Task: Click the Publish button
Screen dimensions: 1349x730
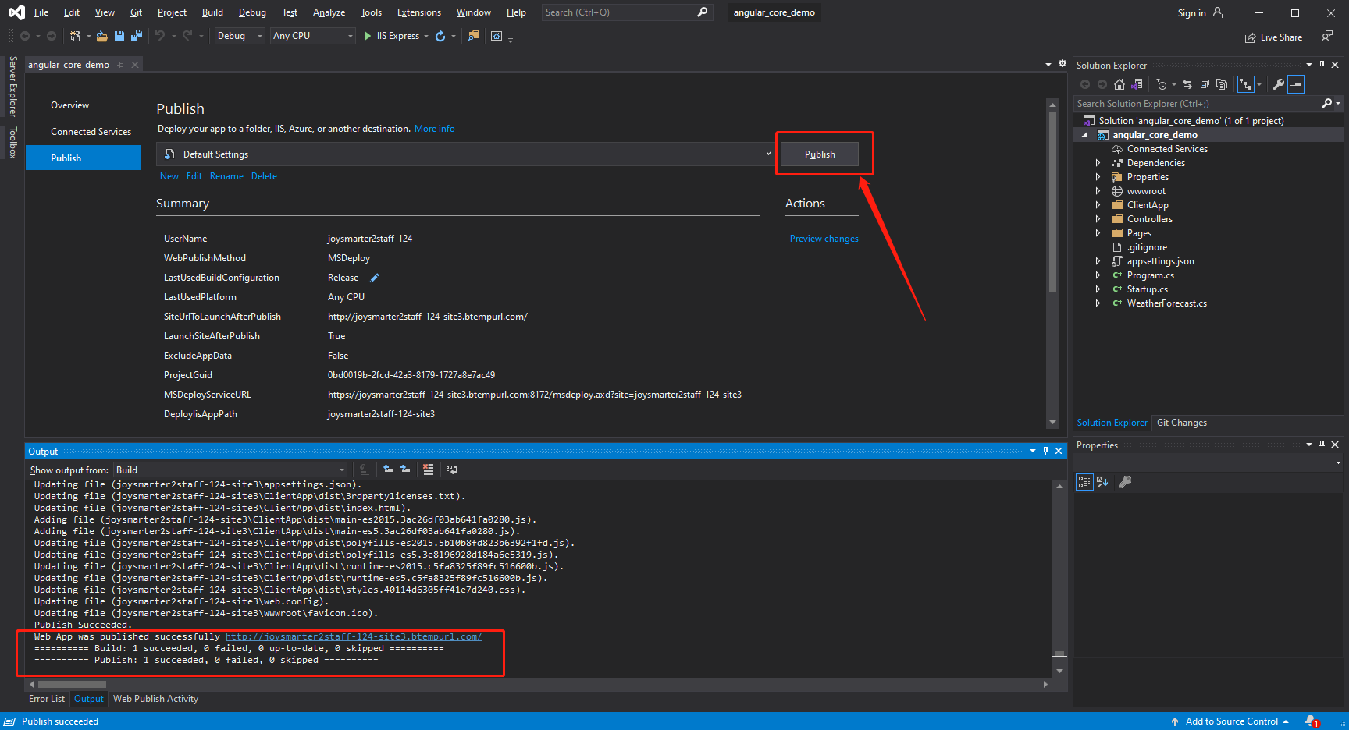Action: coord(820,154)
